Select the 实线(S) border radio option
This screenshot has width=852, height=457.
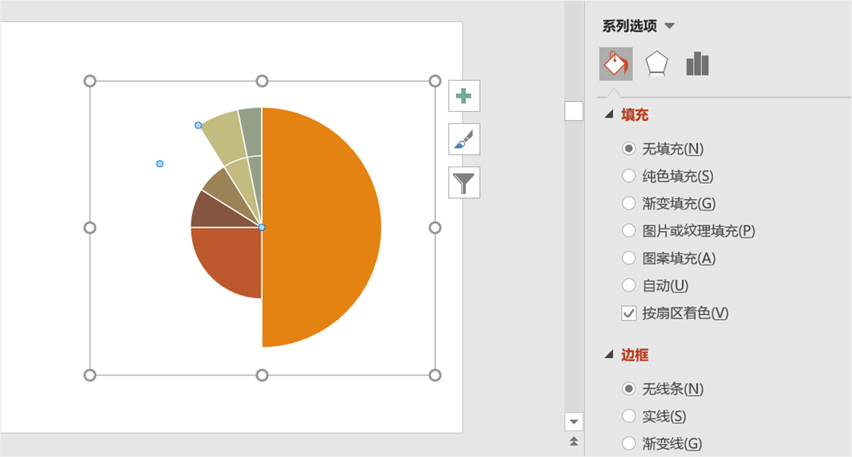628,415
